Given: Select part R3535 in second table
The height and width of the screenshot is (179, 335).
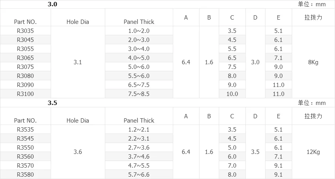Looking at the screenshot, I should tap(26, 130).
